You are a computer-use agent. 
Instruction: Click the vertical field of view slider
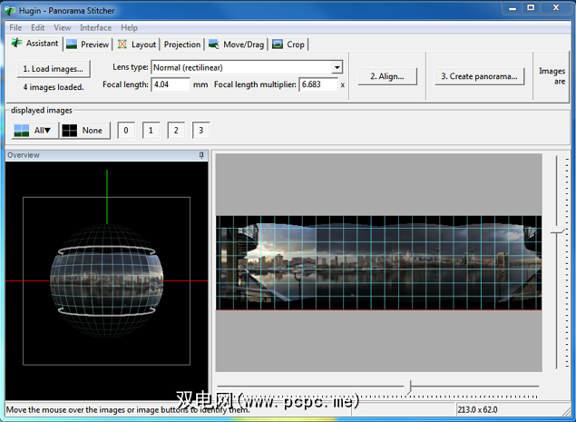[x=557, y=232]
